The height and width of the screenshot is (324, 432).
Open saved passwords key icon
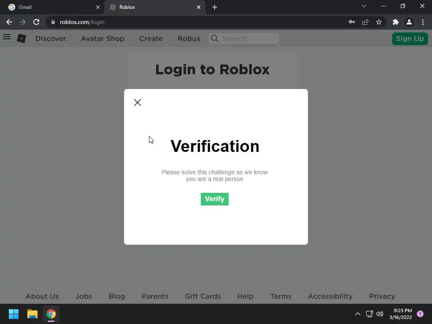[352, 22]
